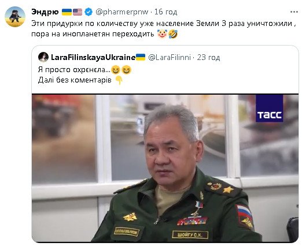Open the quoted video thumbnail
This screenshot has height=247, width=302.
pos(165,168)
